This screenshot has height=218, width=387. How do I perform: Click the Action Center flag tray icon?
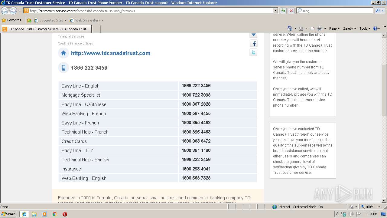pos(358,214)
